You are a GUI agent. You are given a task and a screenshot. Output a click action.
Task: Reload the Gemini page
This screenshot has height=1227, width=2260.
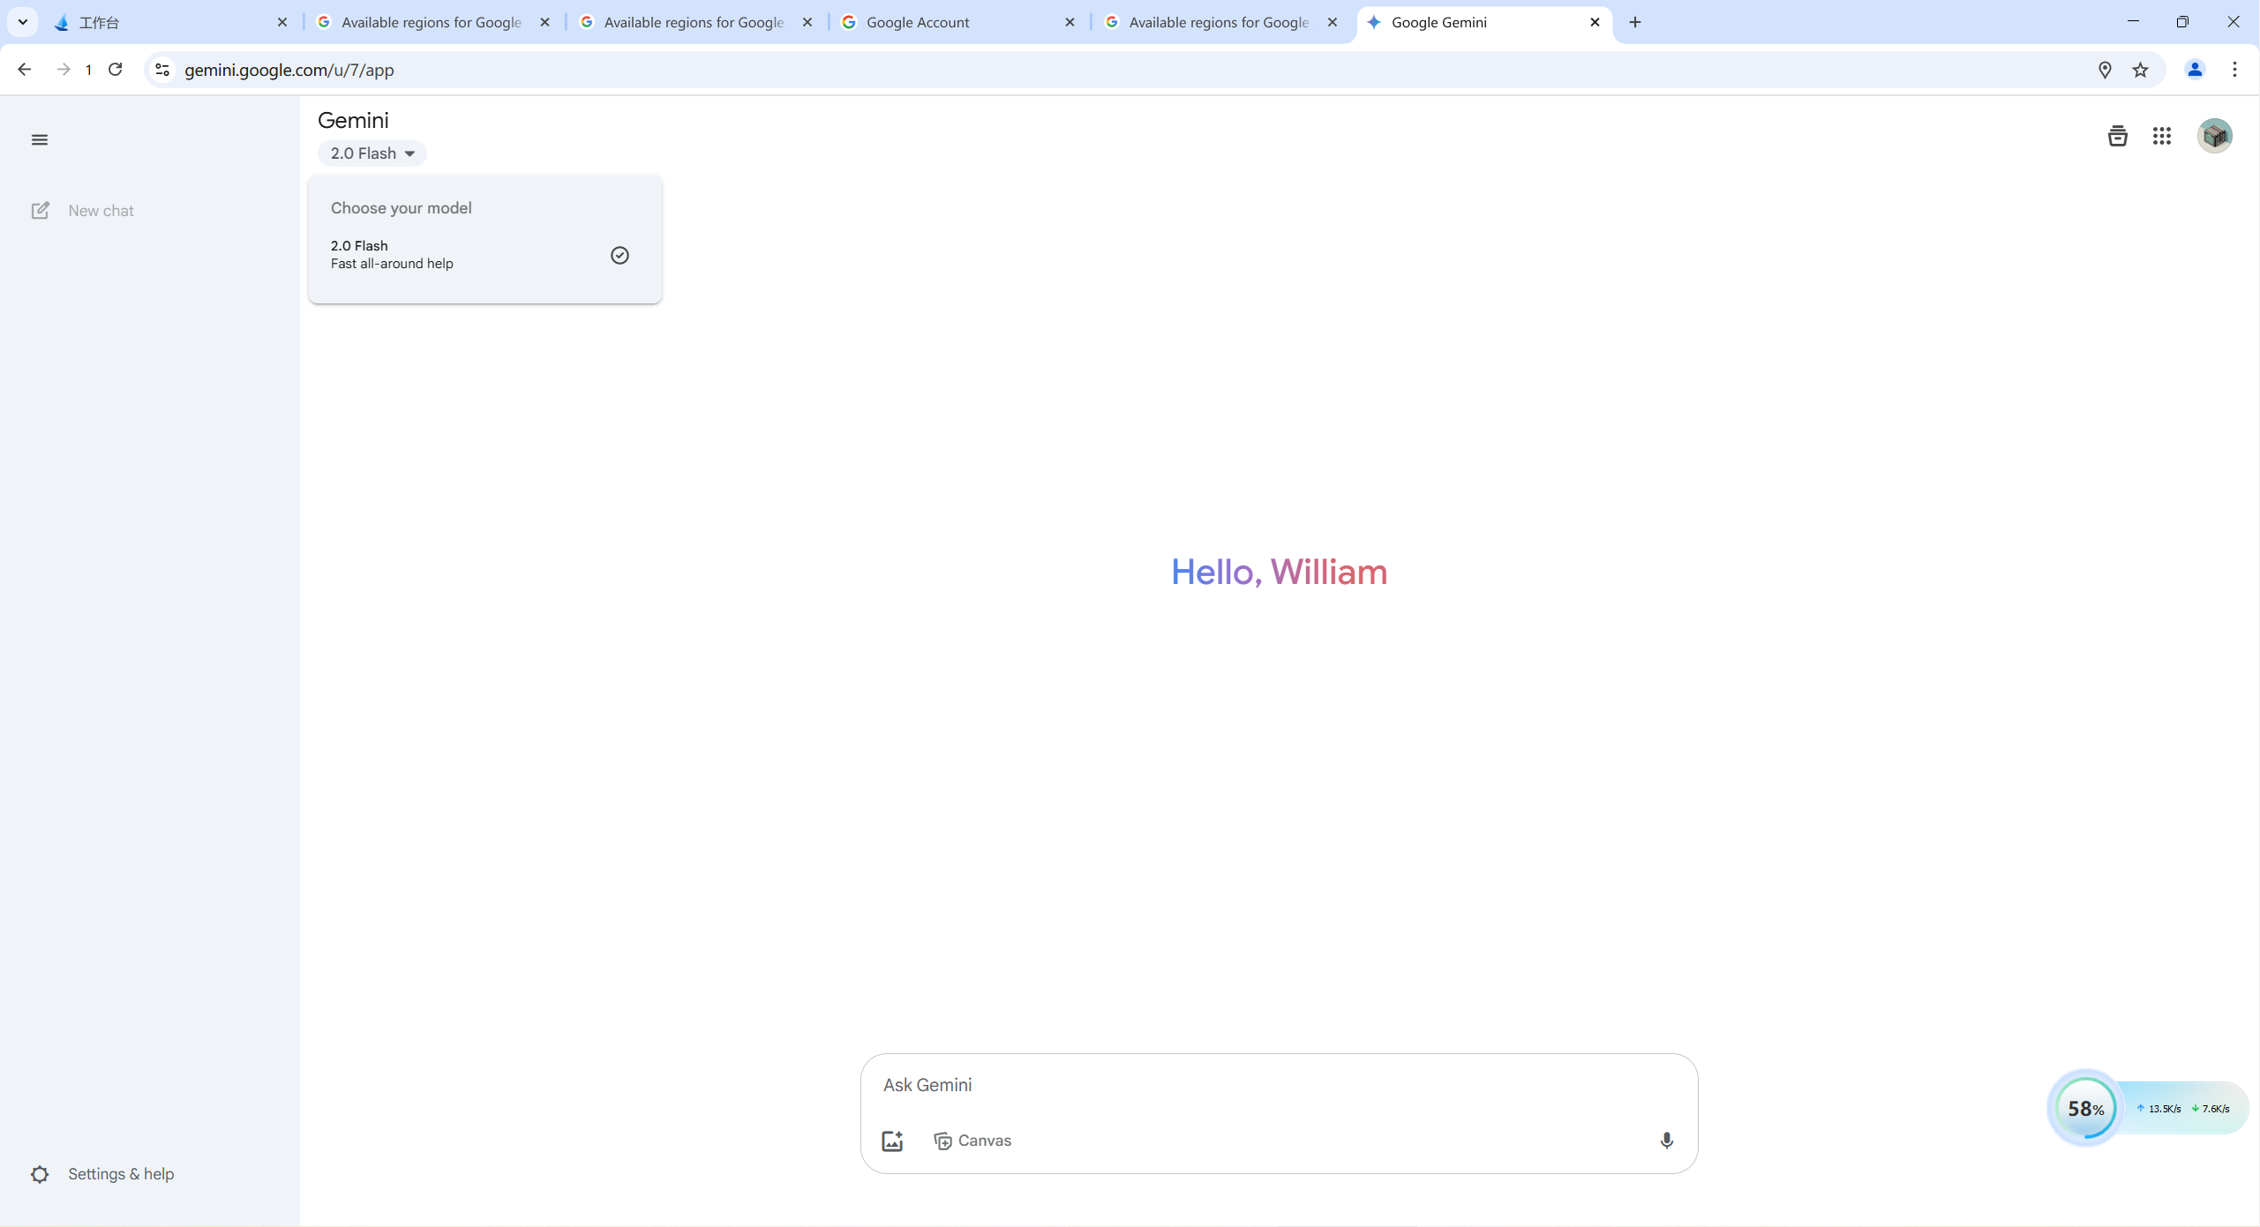point(116,70)
